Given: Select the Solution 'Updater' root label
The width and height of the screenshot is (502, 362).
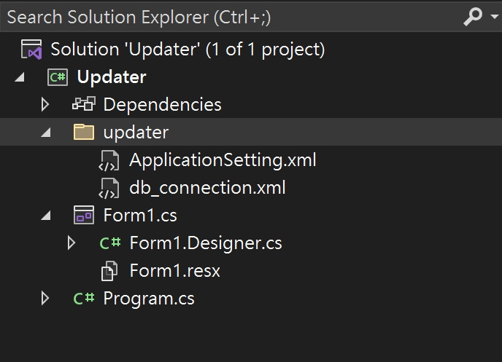Looking at the screenshot, I should coord(188,50).
